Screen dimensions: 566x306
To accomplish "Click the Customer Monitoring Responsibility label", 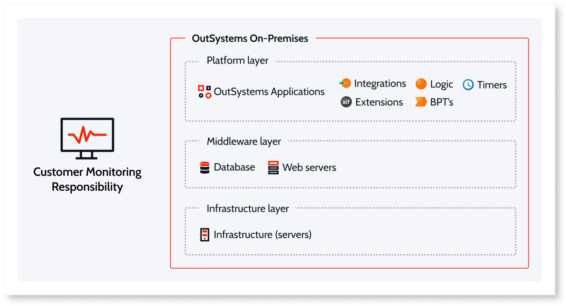I will tap(87, 179).
